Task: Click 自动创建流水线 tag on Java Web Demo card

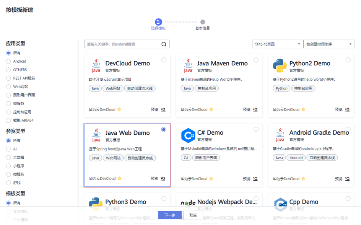Action: tap(140, 158)
